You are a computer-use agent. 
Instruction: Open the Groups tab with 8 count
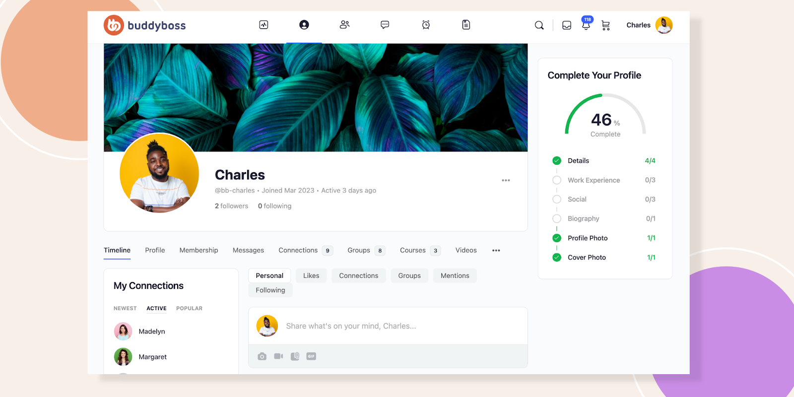366,251
